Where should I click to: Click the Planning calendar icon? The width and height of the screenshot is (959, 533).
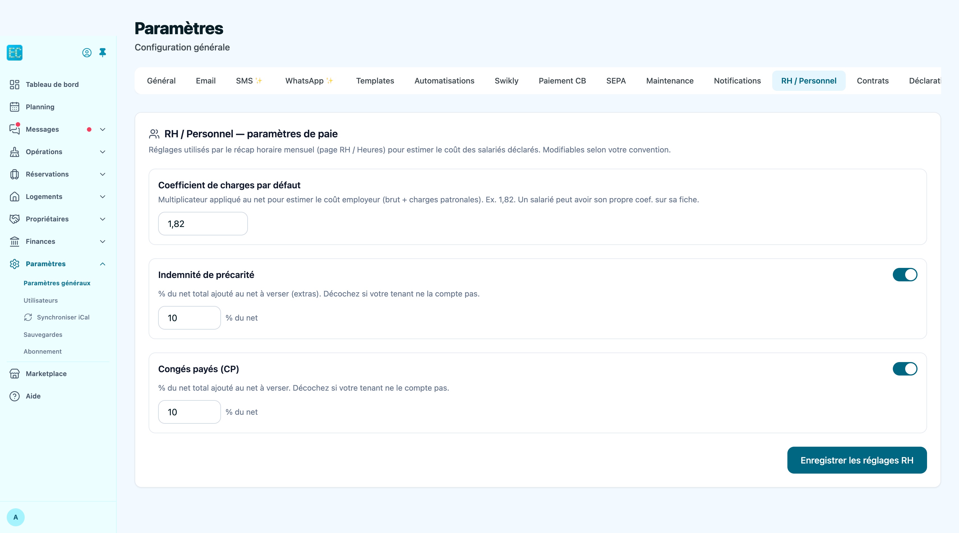[x=15, y=107]
